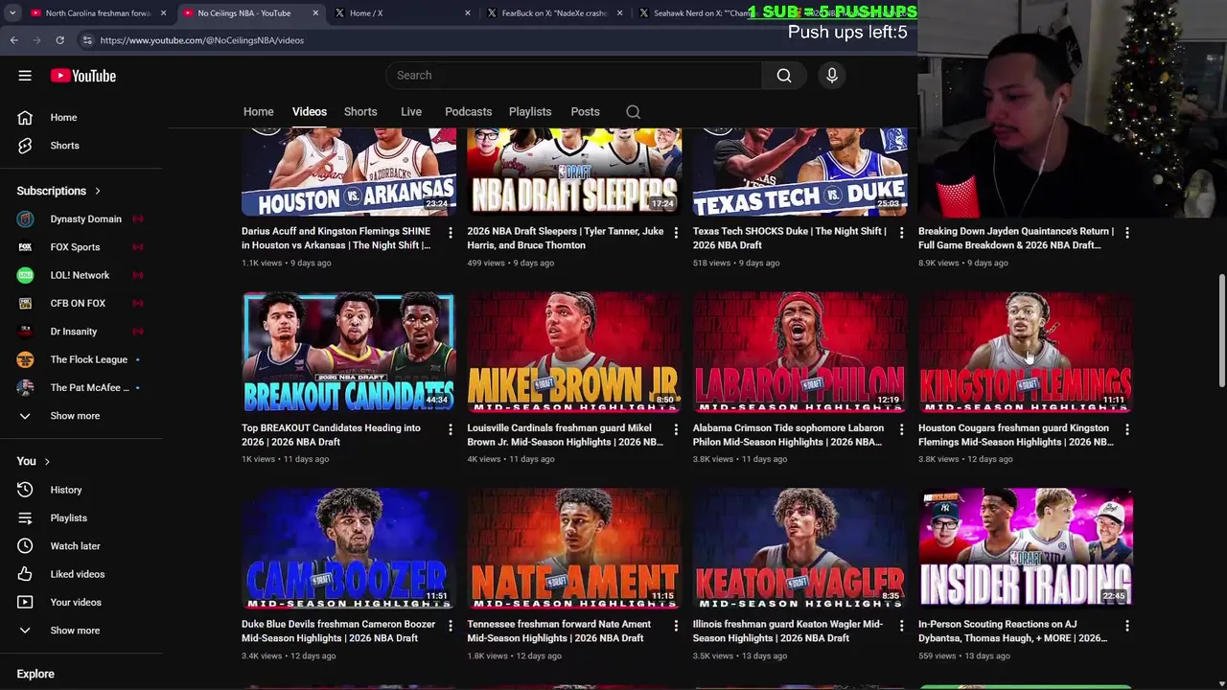Play the Mikel Brown Jr. highlights thumbnail
1227x690 pixels.
pyautogui.click(x=574, y=354)
